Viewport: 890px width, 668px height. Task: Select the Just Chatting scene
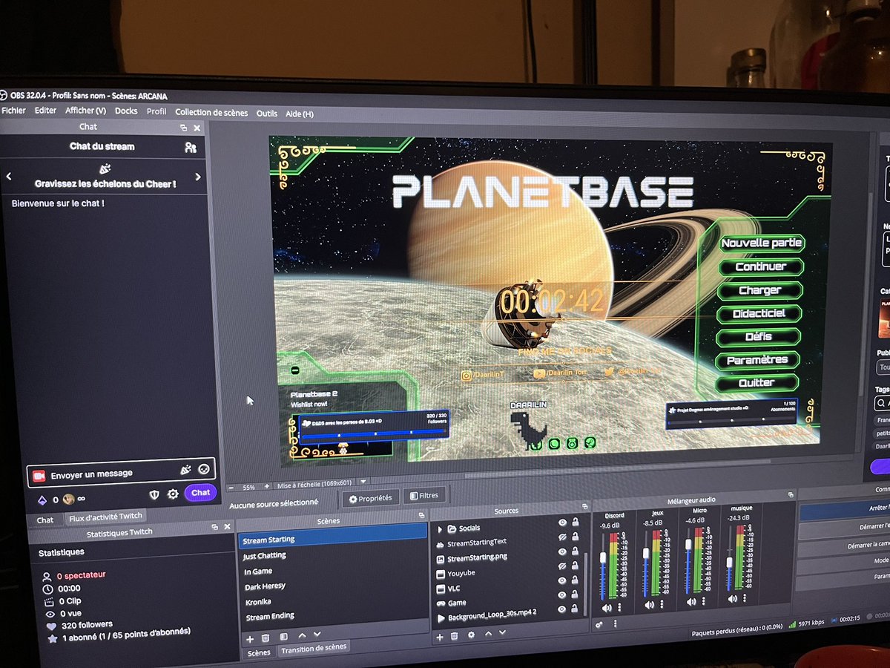[x=332, y=555]
